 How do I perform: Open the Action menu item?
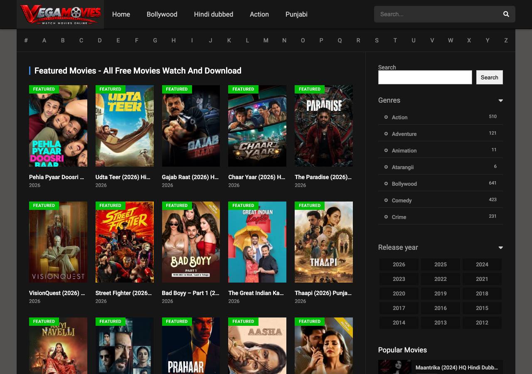(259, 14)
